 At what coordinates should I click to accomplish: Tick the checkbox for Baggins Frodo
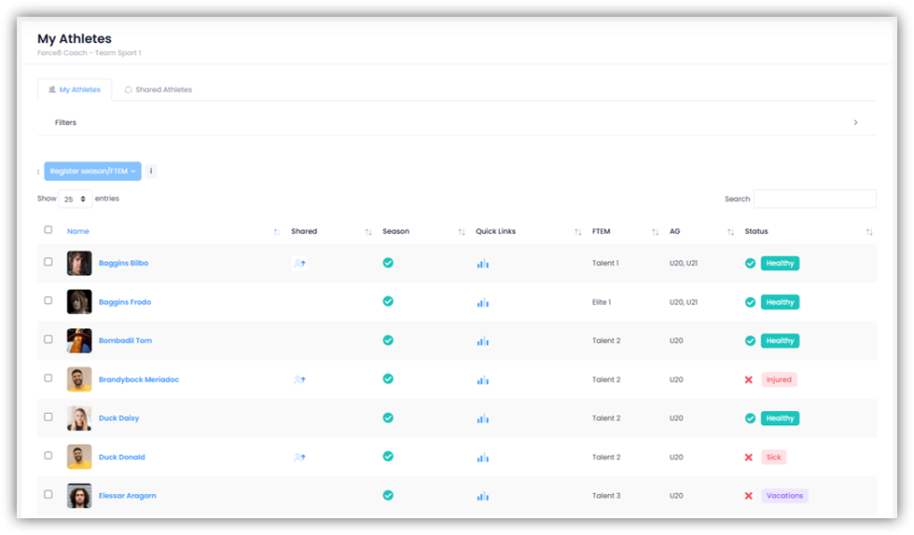[48, 300]
